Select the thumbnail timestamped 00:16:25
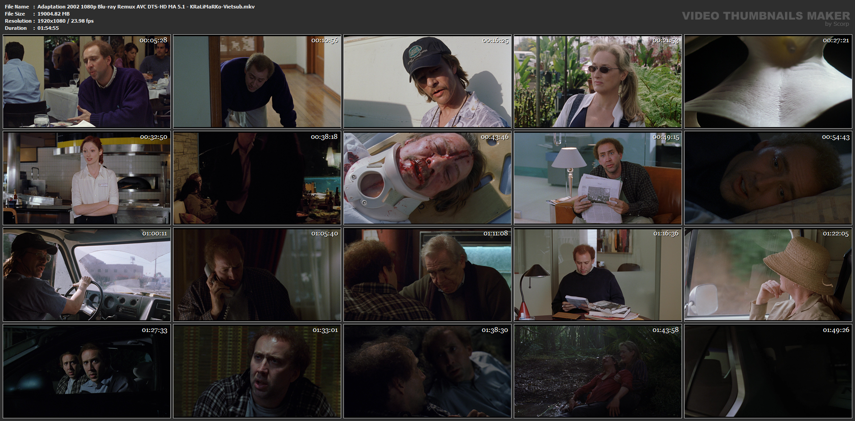 pos(427,81)
